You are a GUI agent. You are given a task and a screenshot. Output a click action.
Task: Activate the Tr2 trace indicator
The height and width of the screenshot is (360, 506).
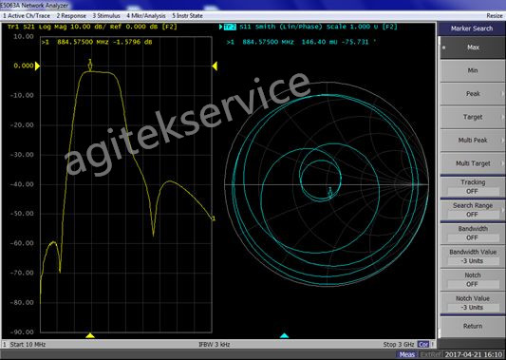(x=230, y=27)
